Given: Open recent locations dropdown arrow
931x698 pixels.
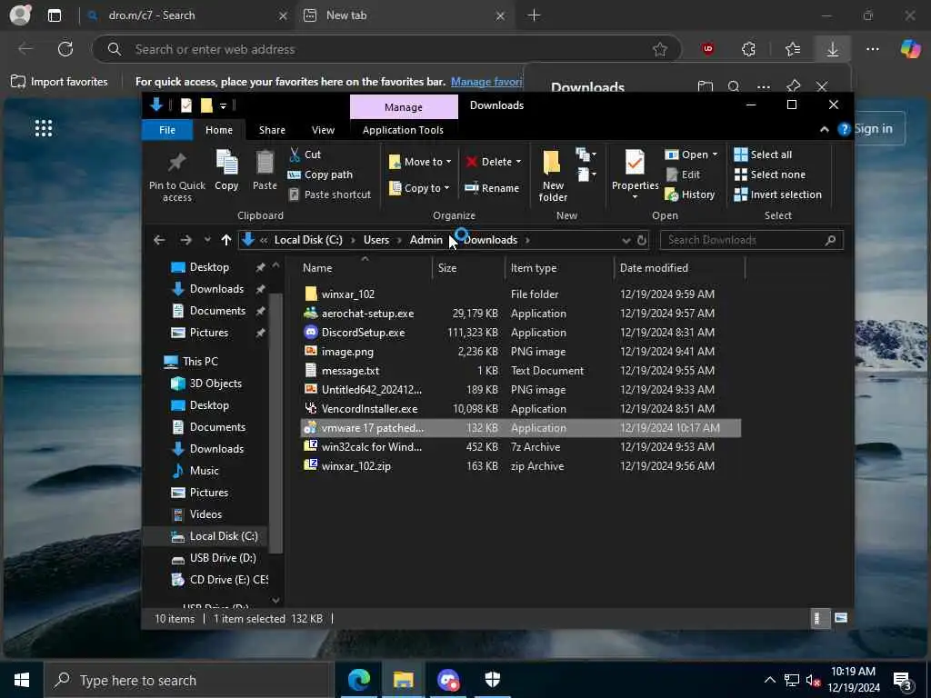Looking at the screenshot, I should tap(206, 240).
